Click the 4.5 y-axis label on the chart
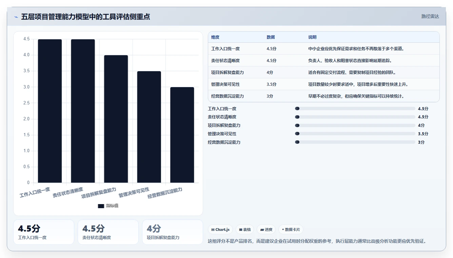Screen dimensions: 453x258 (26, 39)
